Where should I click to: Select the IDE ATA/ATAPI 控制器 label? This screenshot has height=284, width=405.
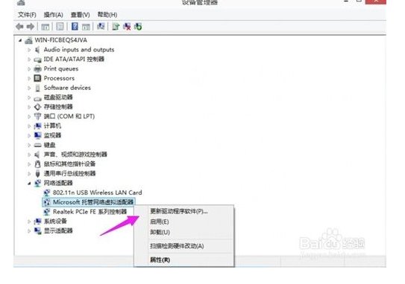pos(74,59)
